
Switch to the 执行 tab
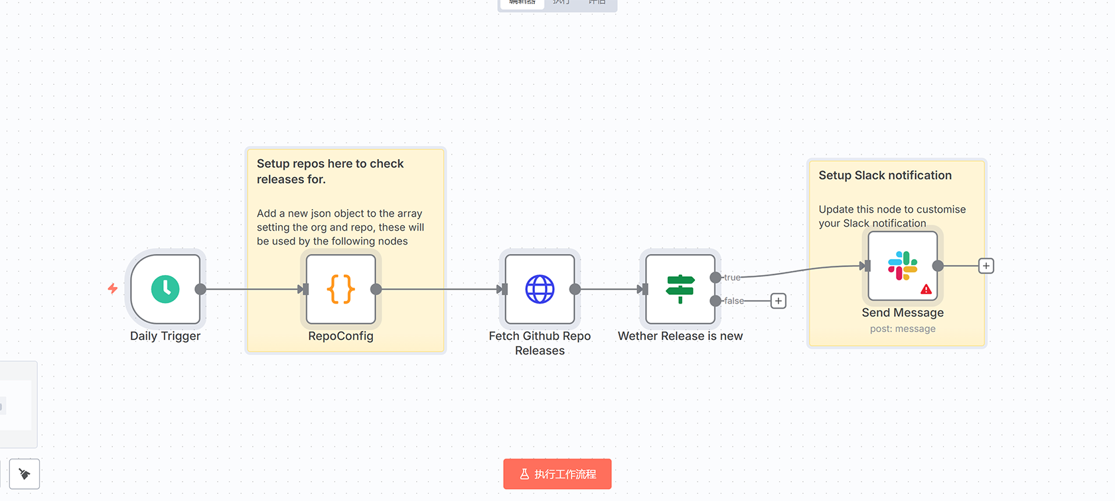click(561, 3)
